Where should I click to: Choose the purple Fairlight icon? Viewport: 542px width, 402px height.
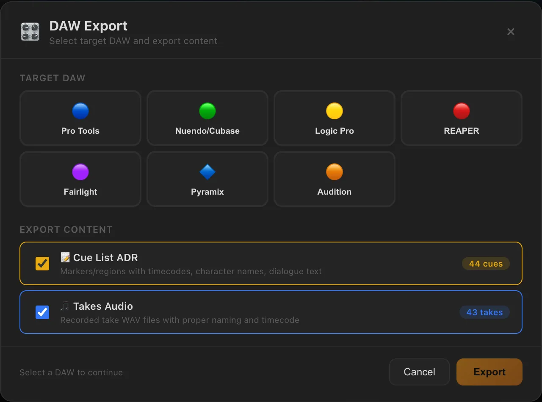click(x=80, y=172)
